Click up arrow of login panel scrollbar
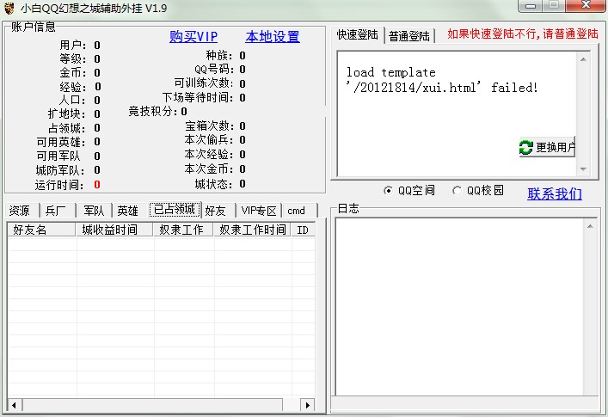 [x=583, y=59]
